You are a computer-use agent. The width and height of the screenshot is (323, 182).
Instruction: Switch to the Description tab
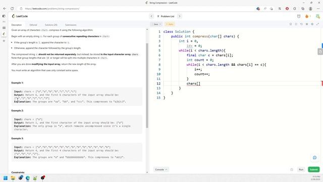point(17,25)
